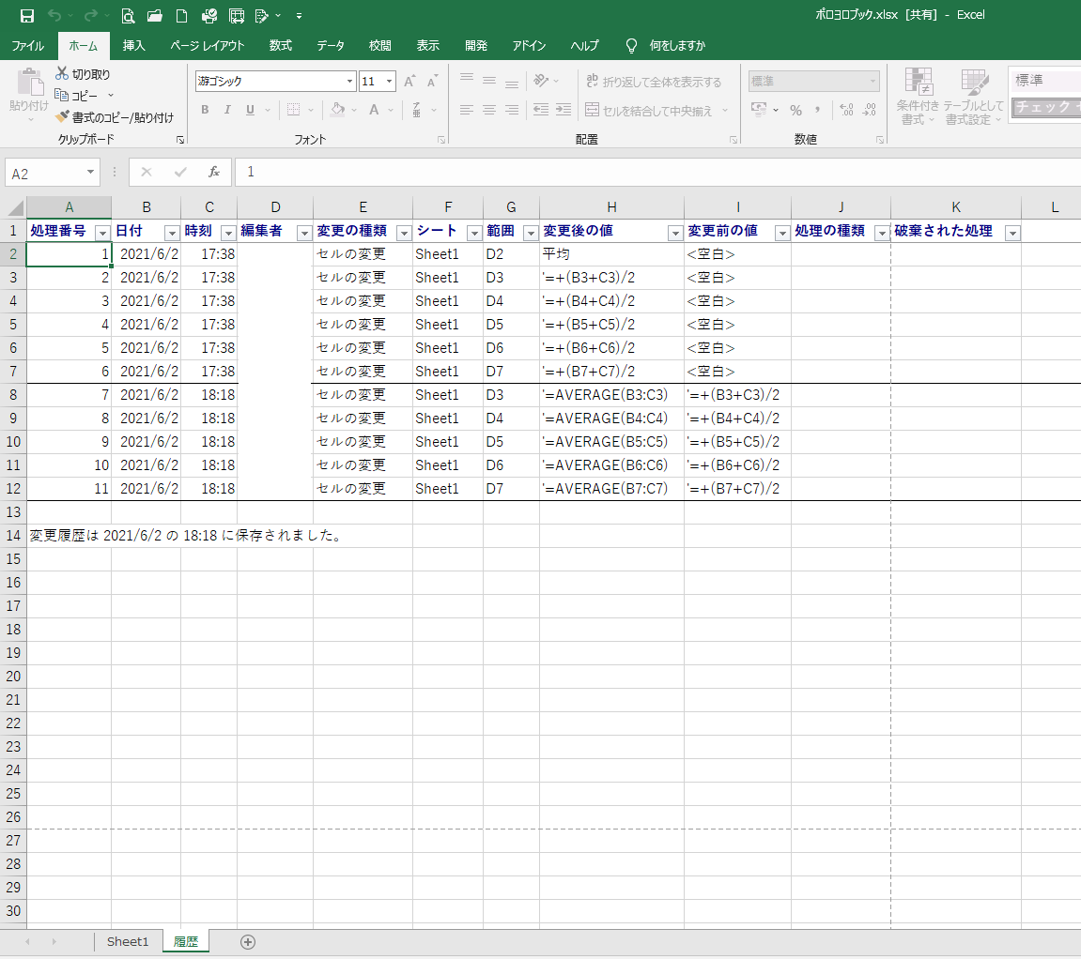Viewport: 1081px width, 959px height.
Task: Click the Orientation text angle icon
Action: tap(542, 82)
